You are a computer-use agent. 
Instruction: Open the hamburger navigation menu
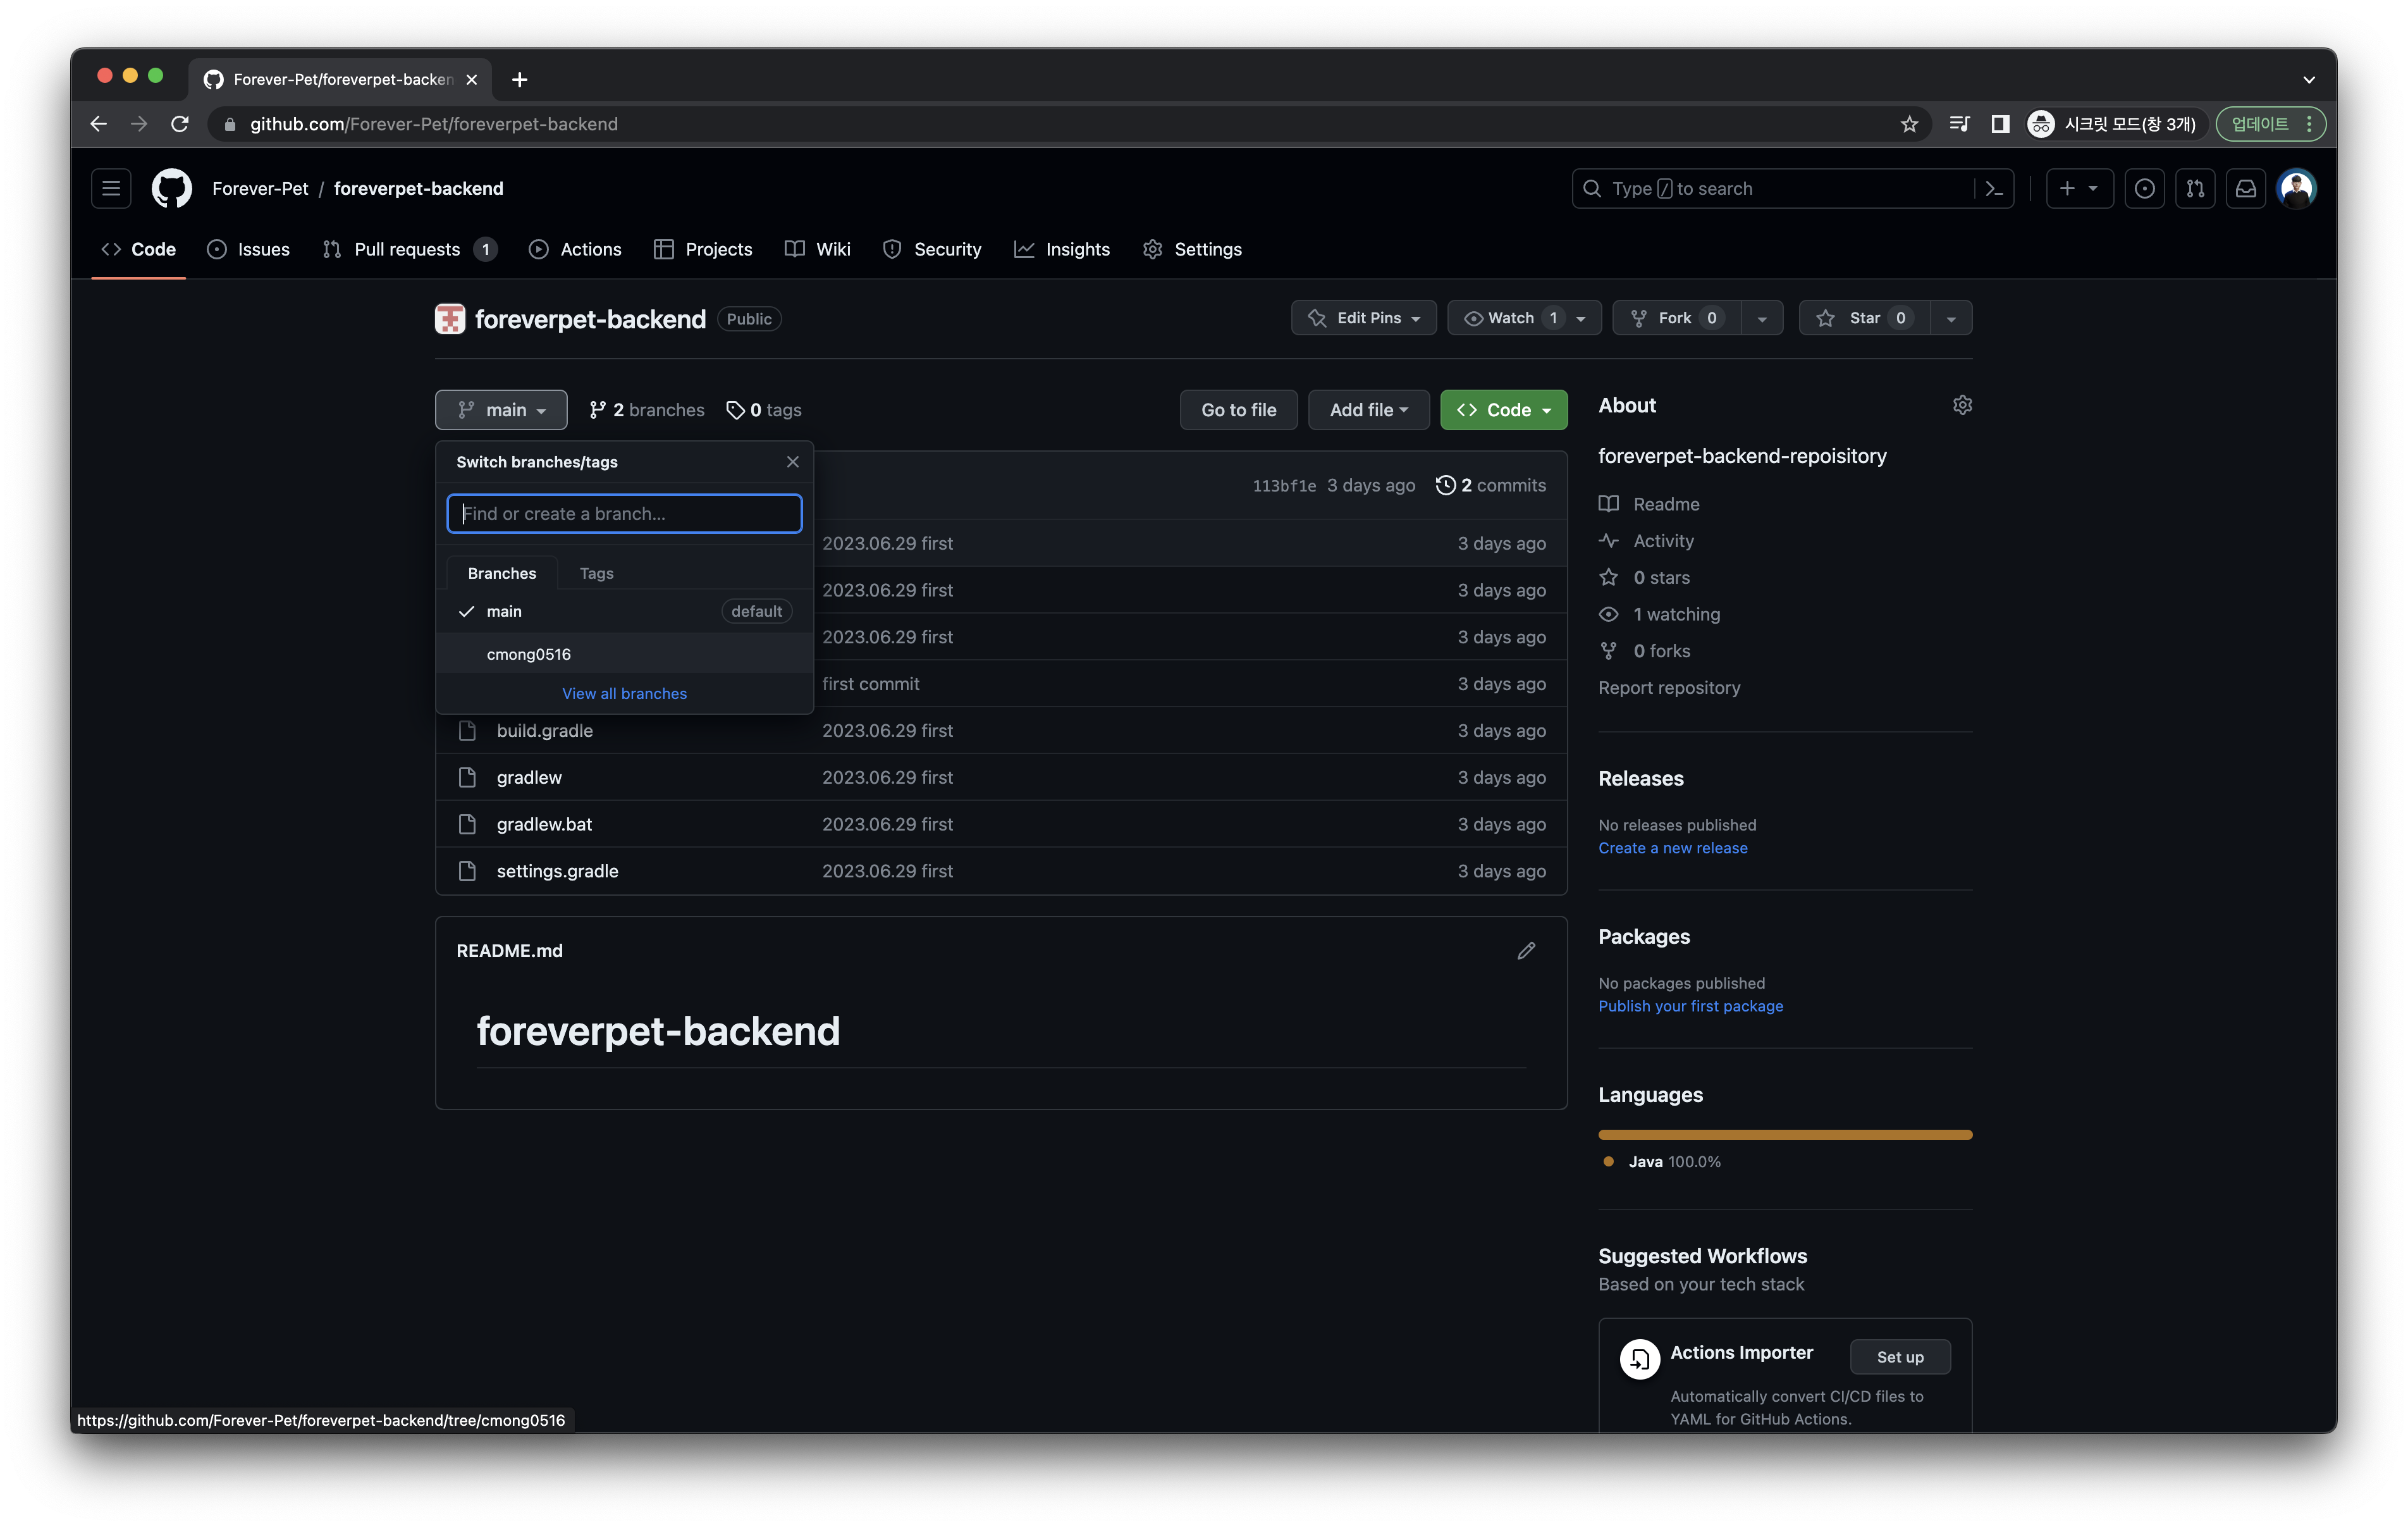pos(111,188)
